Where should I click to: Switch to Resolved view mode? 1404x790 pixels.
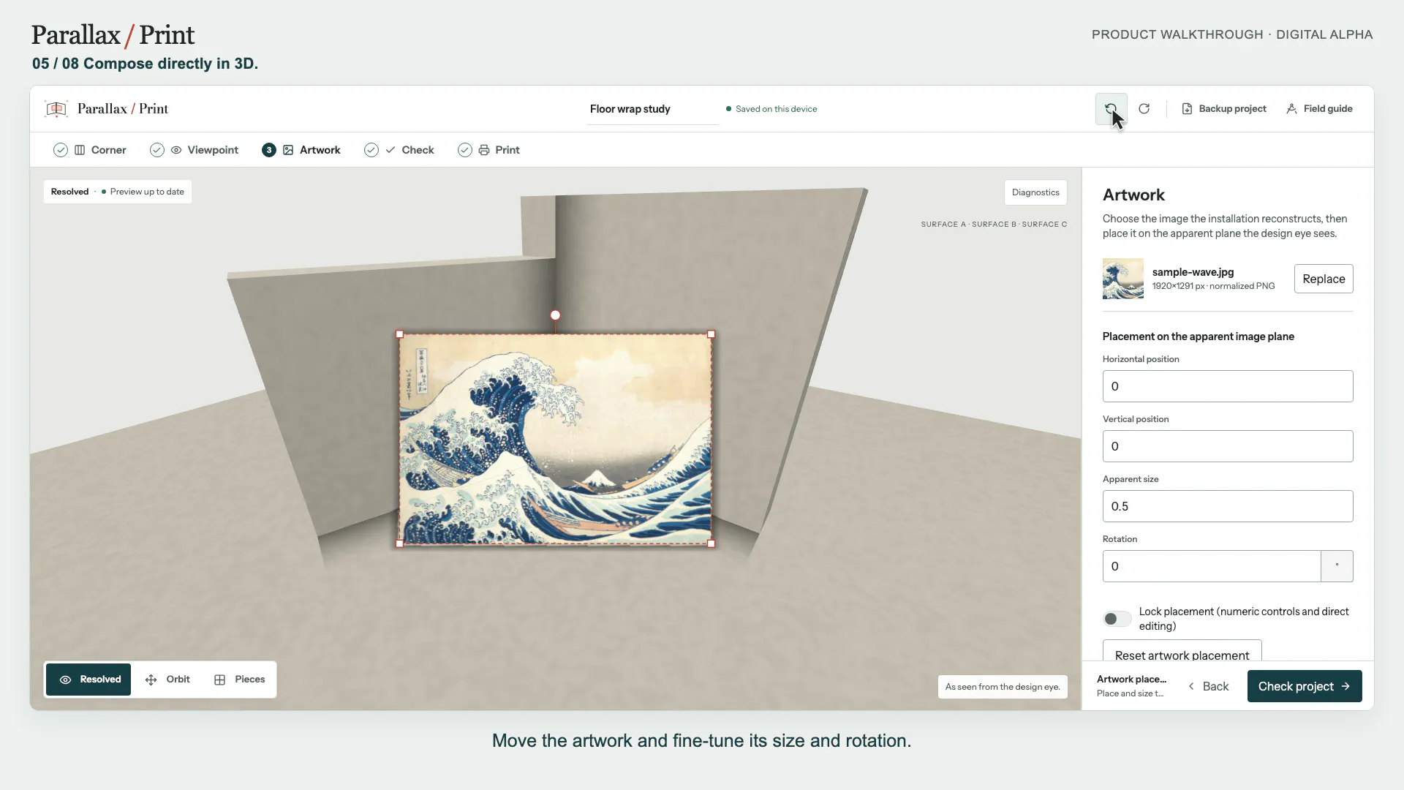point(88,680)
